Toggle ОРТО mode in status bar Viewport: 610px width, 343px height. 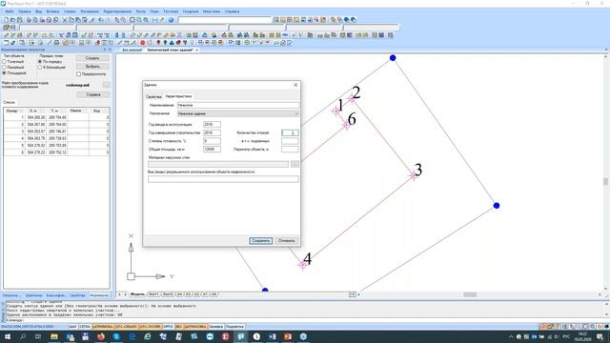click(x=168, y=327)
